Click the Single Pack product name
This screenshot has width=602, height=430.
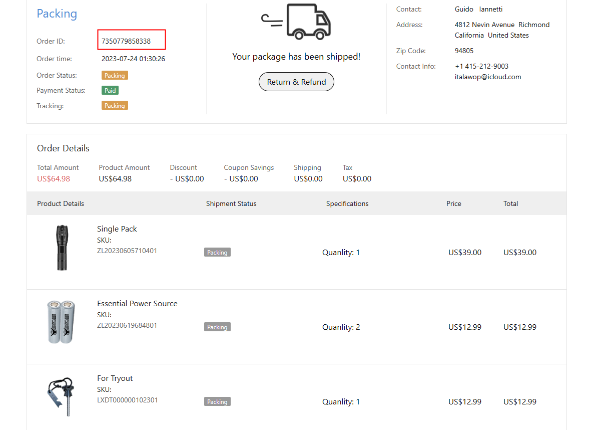[x=117, y=229]
